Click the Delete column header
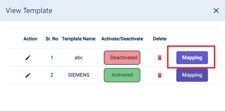The height and width of the screenshot is (111, 225). (x=160, y=39)
